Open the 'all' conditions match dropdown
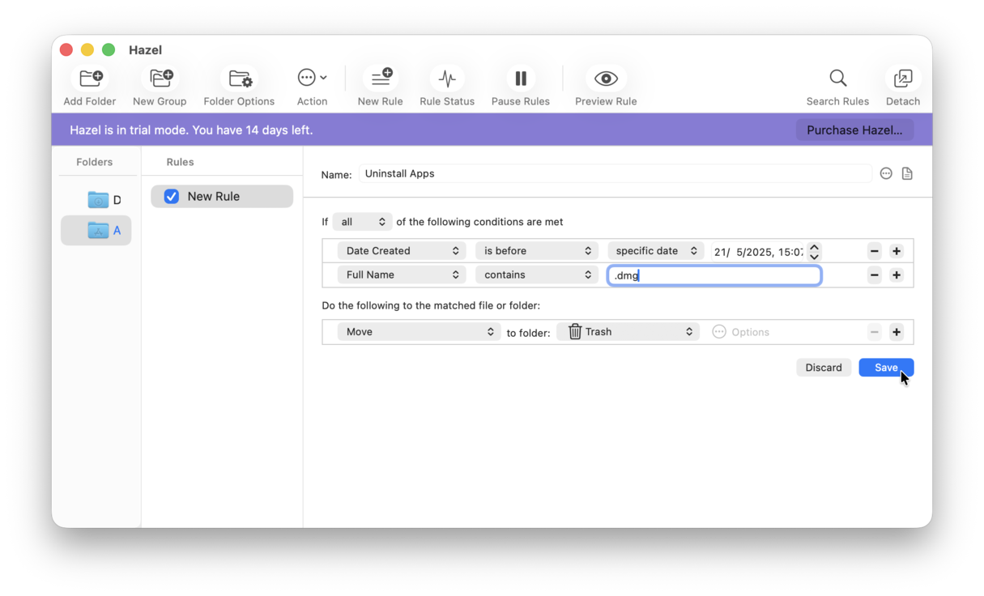984x596 pixels. coord(362,222)
